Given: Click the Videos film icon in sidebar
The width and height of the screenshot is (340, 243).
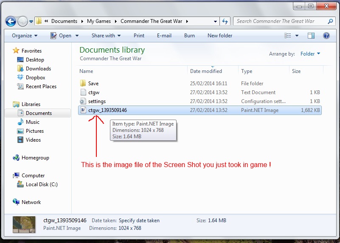Looking at the screenshot, I should tap(20, 140).
